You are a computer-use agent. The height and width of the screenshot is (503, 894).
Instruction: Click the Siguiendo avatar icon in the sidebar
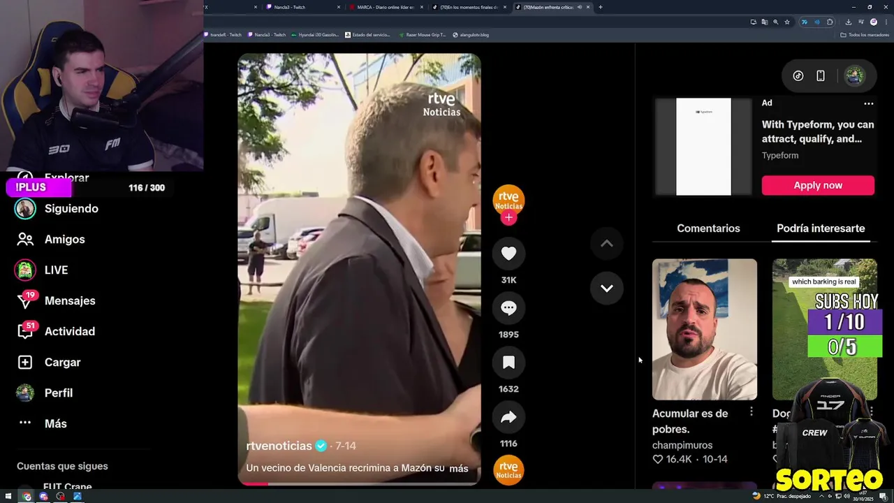click(x=25, y=208)
